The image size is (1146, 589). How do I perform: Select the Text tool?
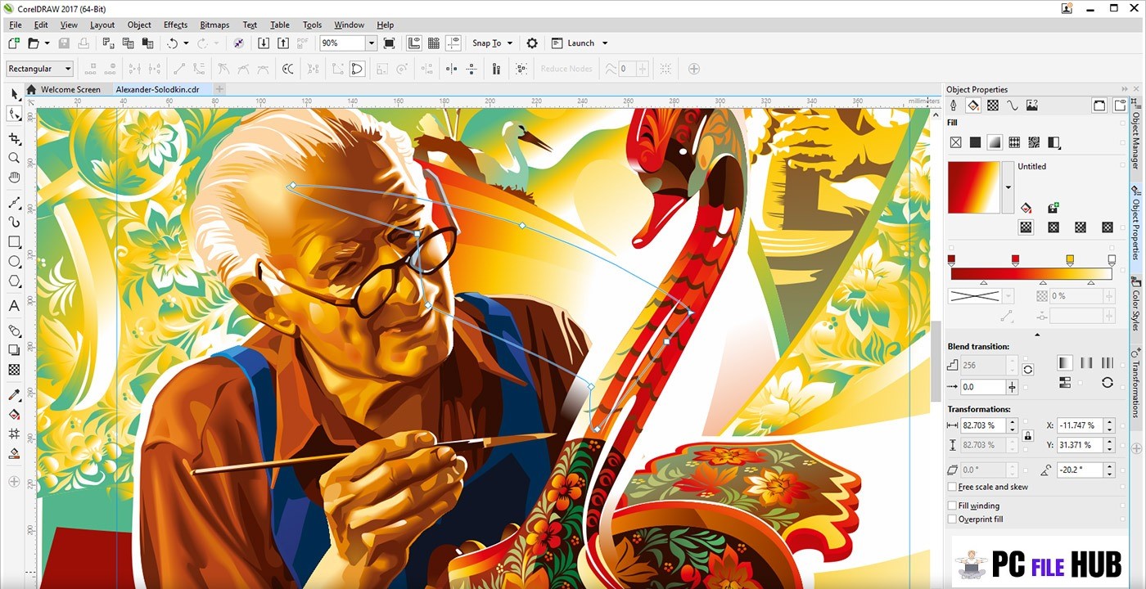14,306
